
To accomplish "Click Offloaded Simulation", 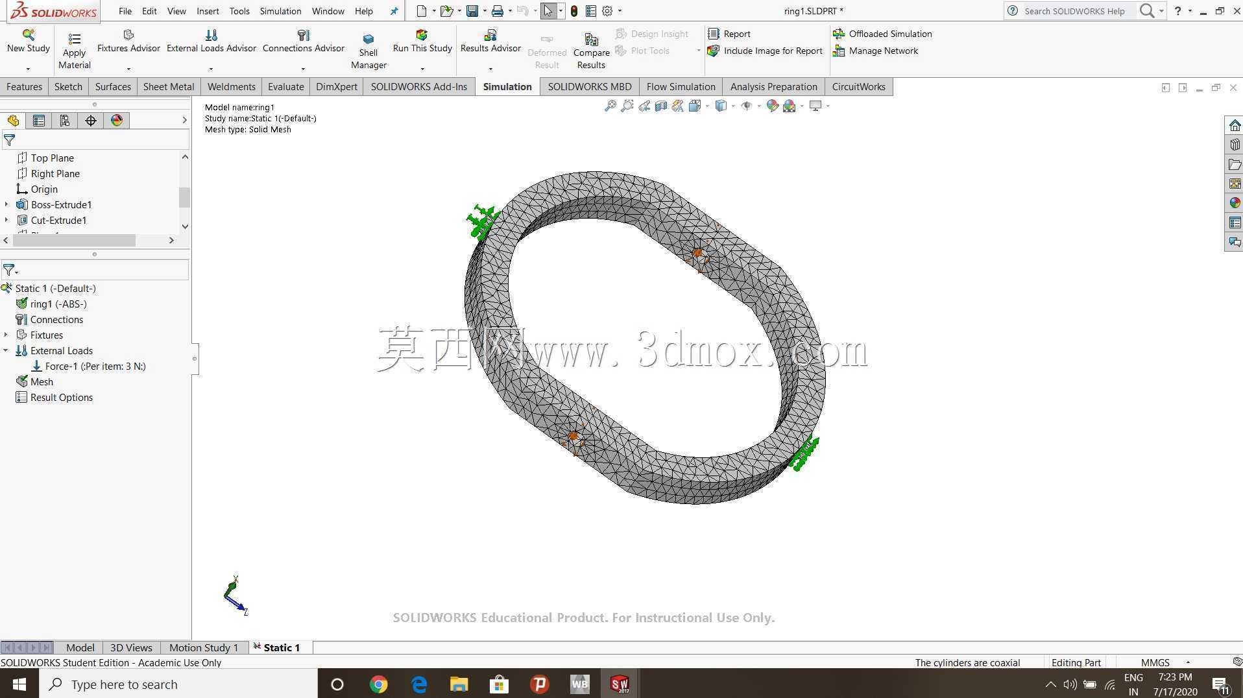I will pyautogui.click(x=882, y=34).
